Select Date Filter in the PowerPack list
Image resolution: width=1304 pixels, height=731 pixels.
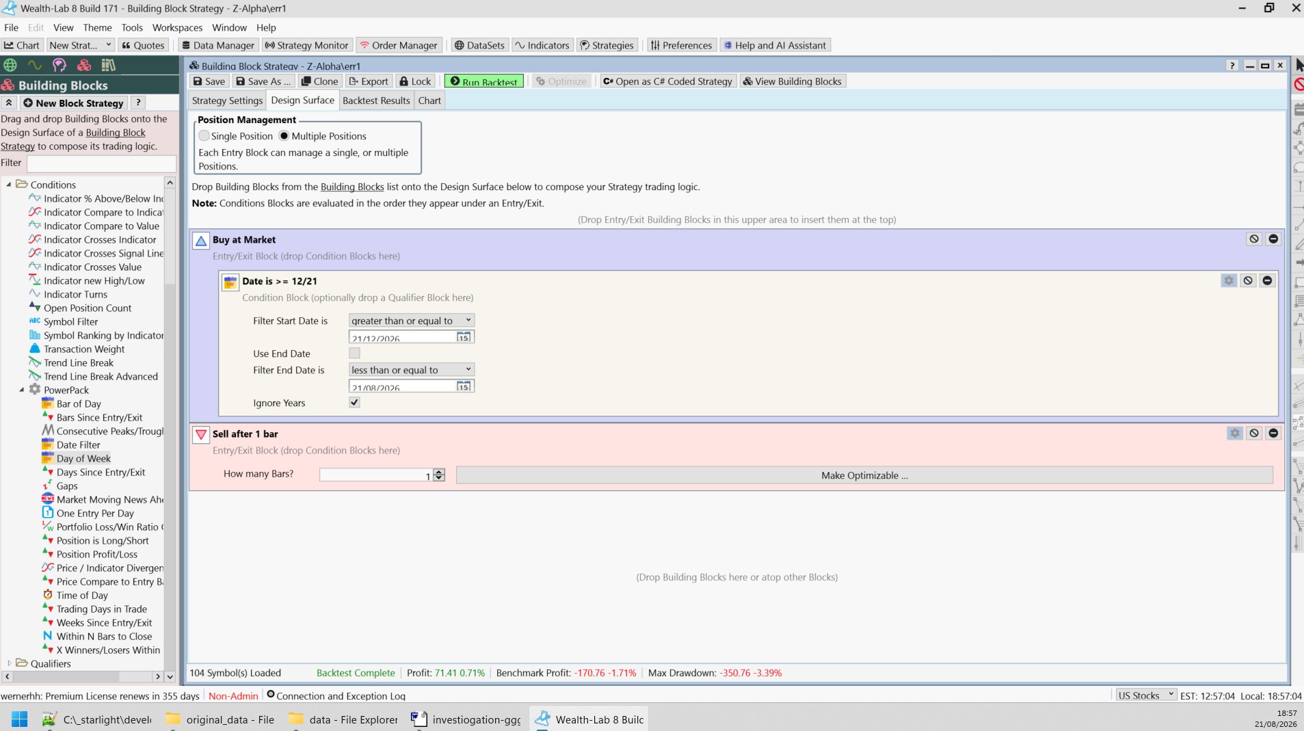pyautogui.click(x=78, y=444)
